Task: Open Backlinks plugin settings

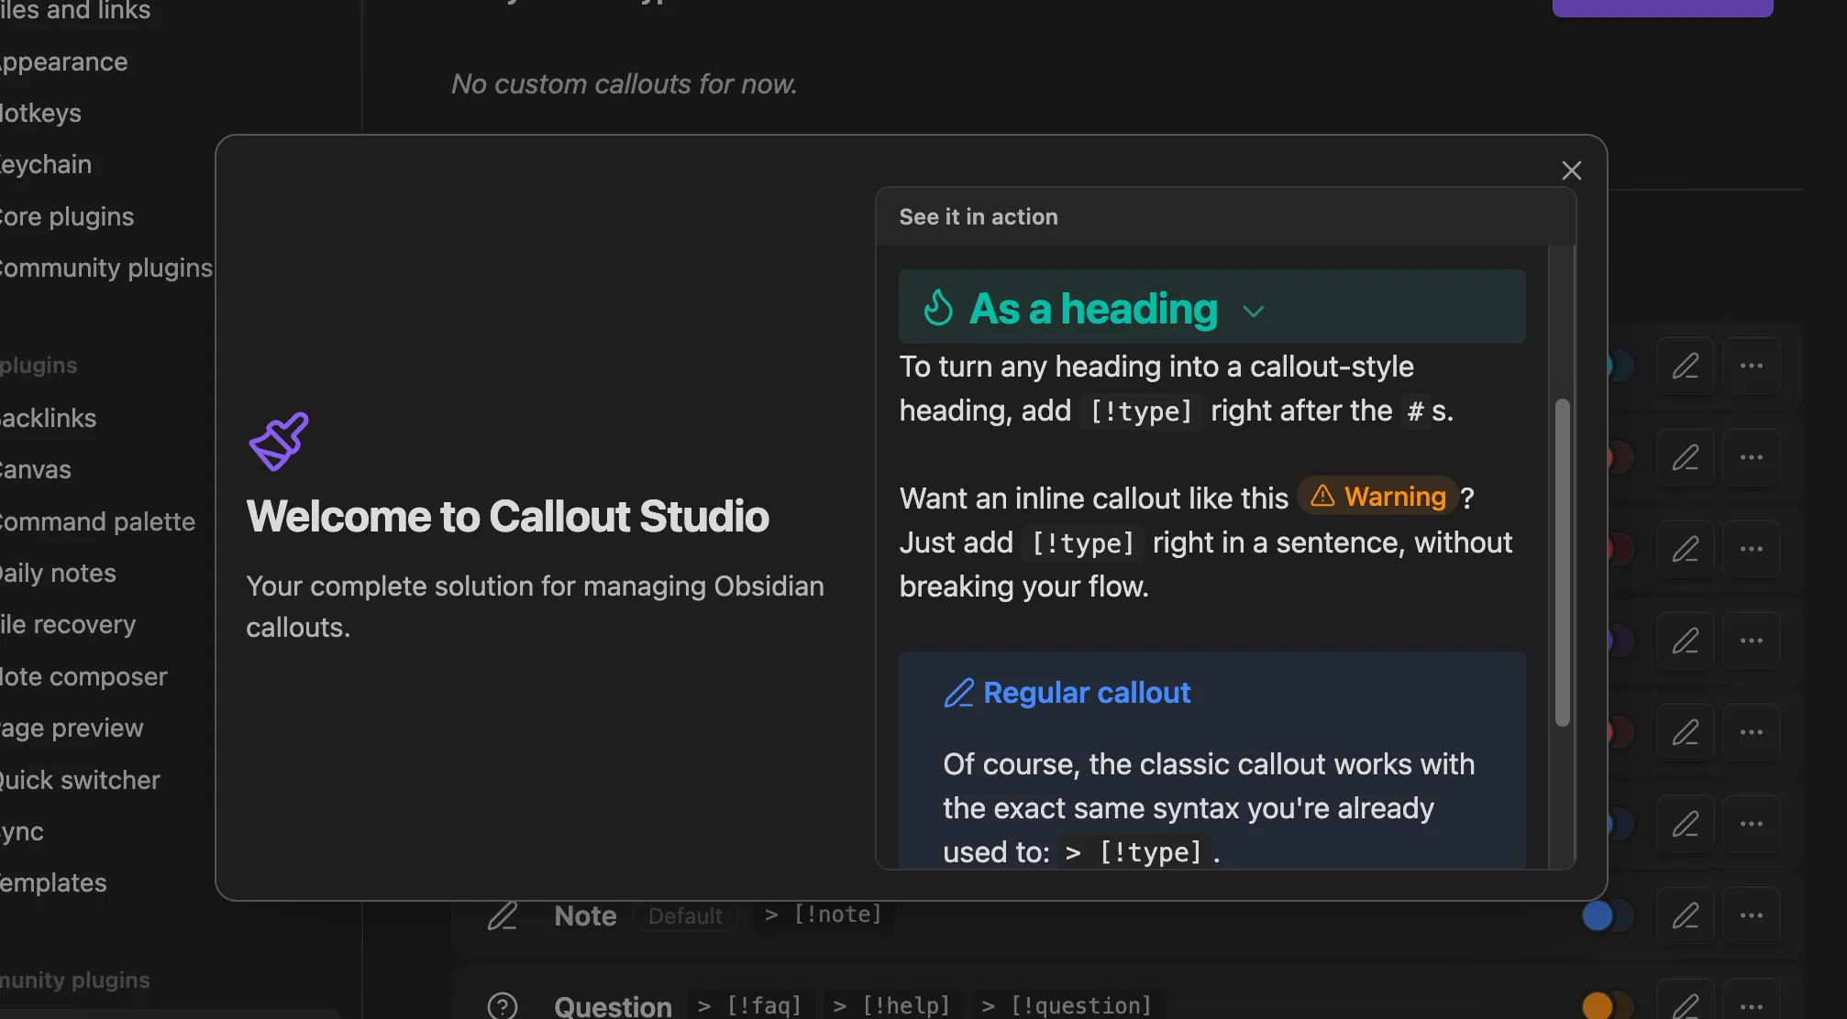Action: coord(48,418)
